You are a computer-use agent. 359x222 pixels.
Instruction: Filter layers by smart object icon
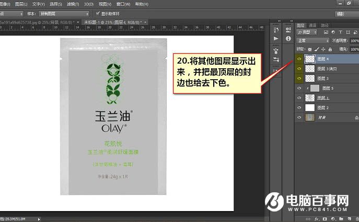355,32
